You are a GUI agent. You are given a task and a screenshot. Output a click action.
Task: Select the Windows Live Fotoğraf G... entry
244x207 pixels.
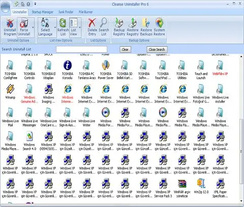[x=201, y=94]
